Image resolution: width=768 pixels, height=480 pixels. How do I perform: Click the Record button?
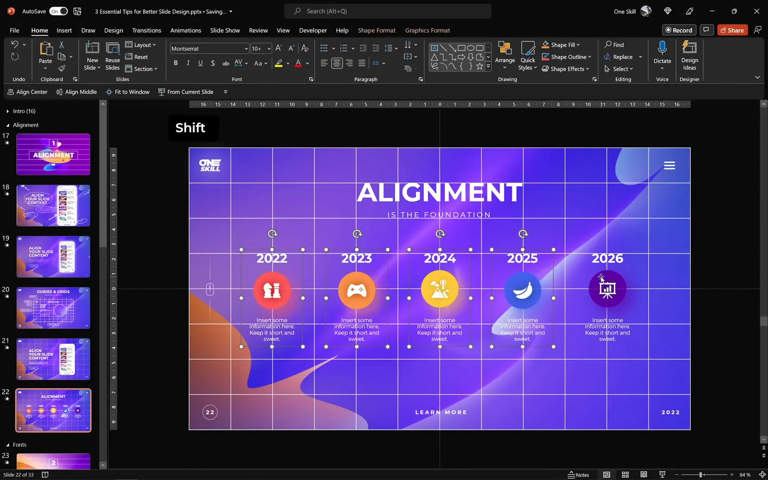tap(679, 30)
